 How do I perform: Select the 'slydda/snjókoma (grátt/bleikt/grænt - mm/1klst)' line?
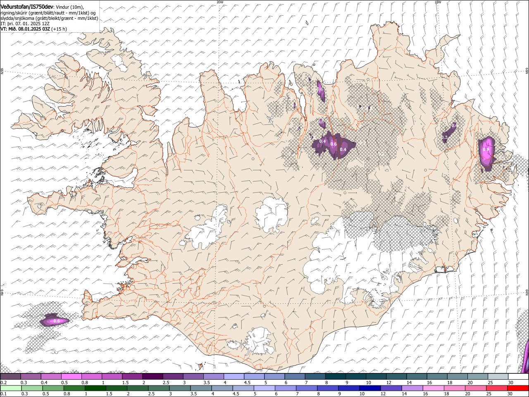pos(49,18)
